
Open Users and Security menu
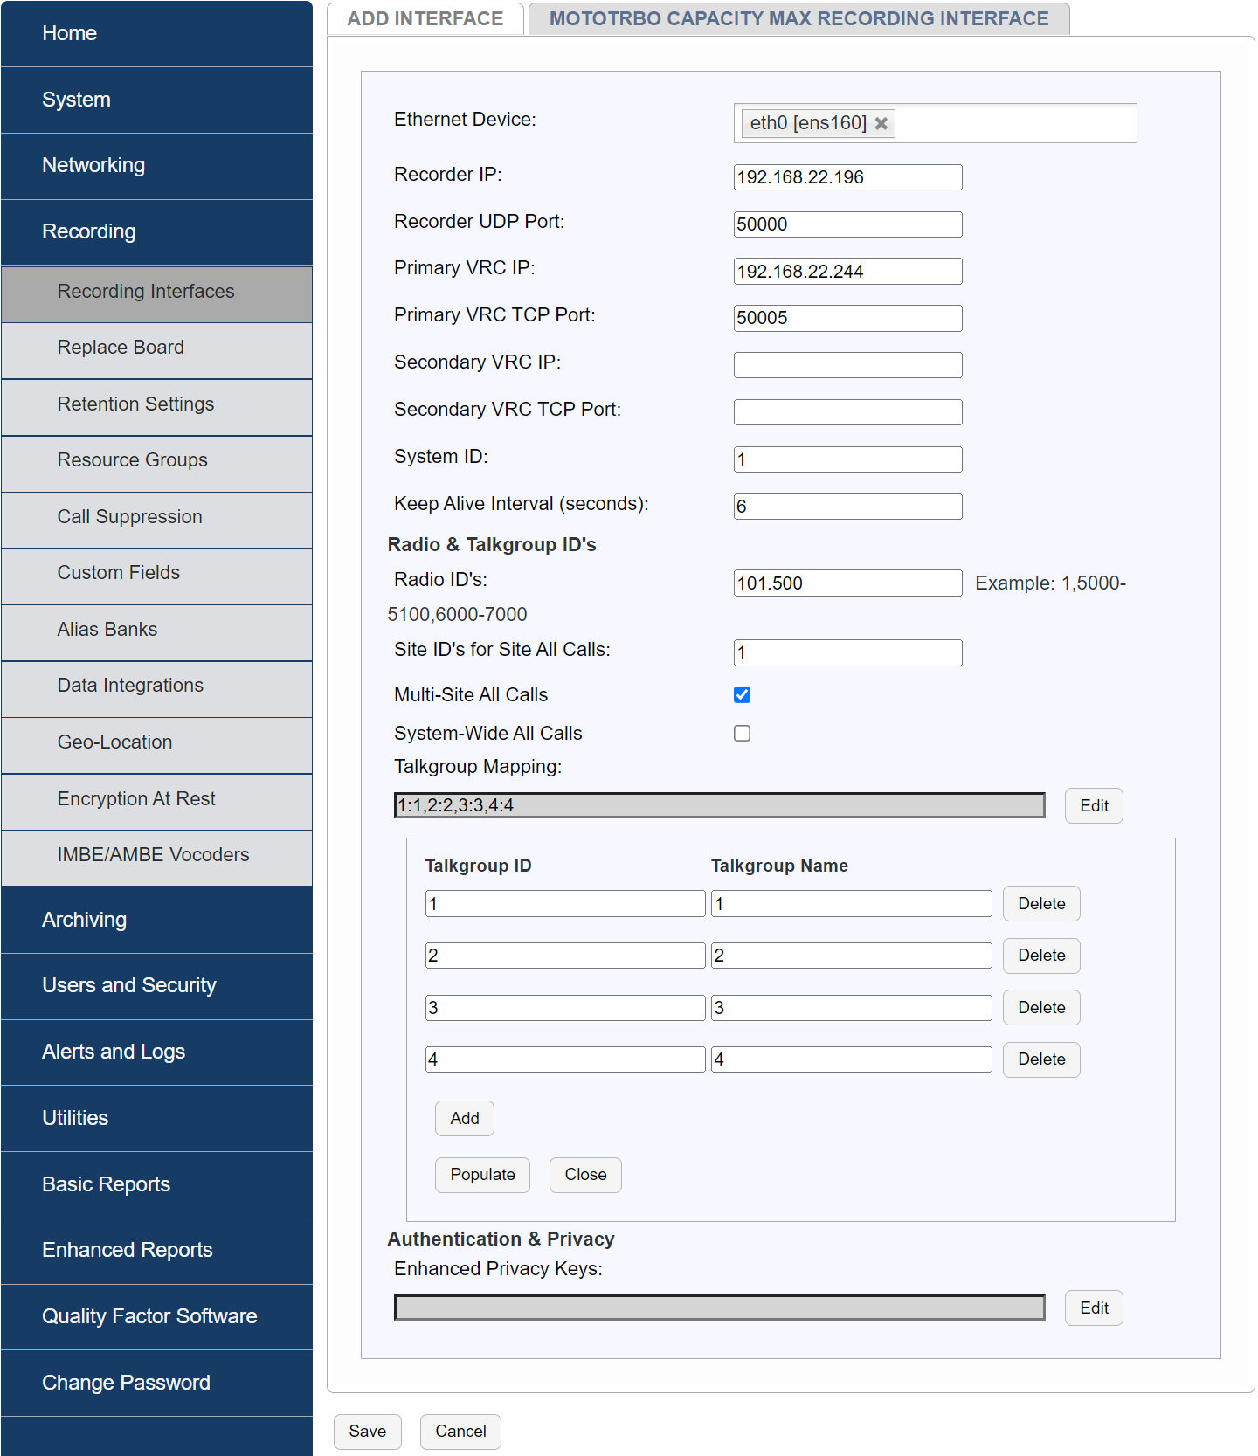157,985
